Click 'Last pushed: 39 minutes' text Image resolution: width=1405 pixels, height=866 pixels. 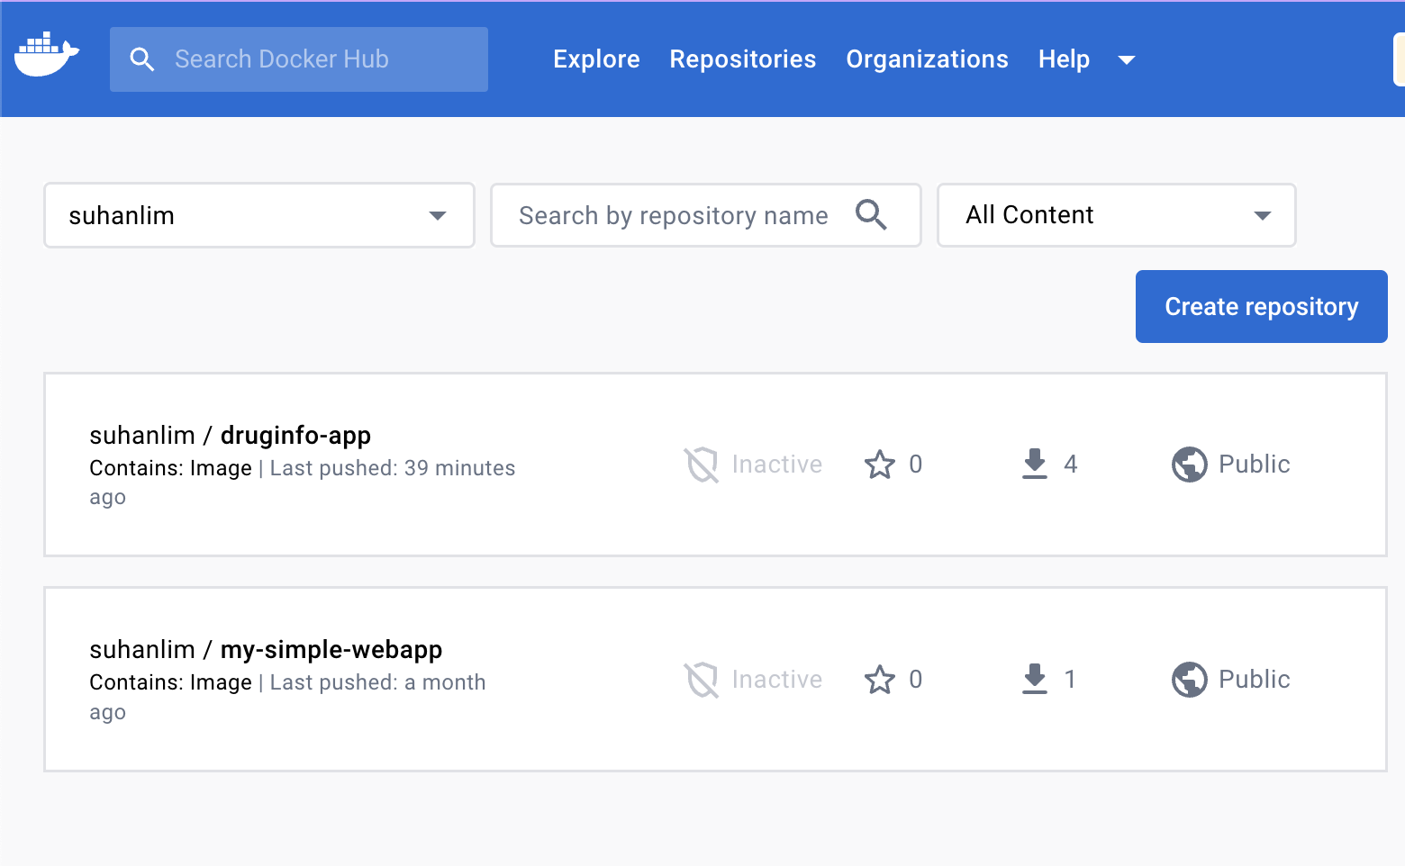(393, 468)
